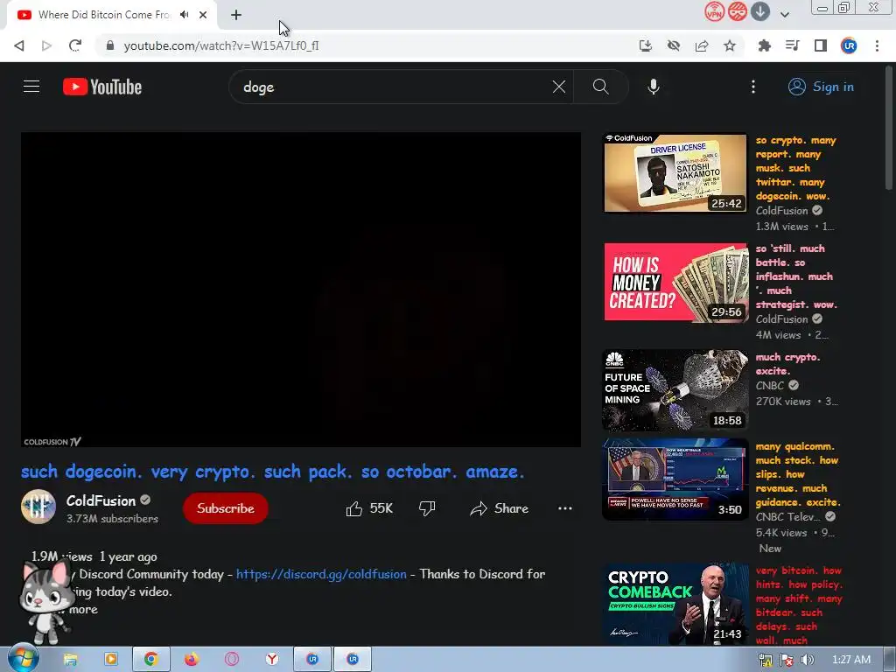Open Opera from the taskbar
Image resolution: width=896 pixels, height=672 pixels.
(231, 660)
